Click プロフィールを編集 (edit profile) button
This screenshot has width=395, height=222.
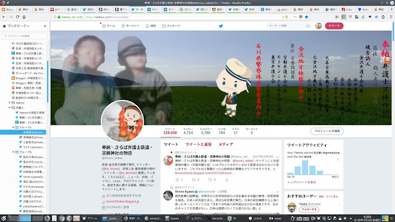tap(327, 131)
